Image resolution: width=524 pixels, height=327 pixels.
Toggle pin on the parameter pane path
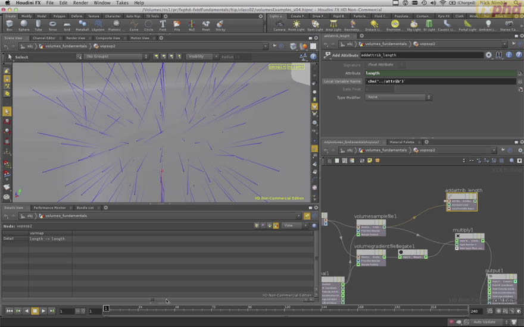click(x=514, y=44)
